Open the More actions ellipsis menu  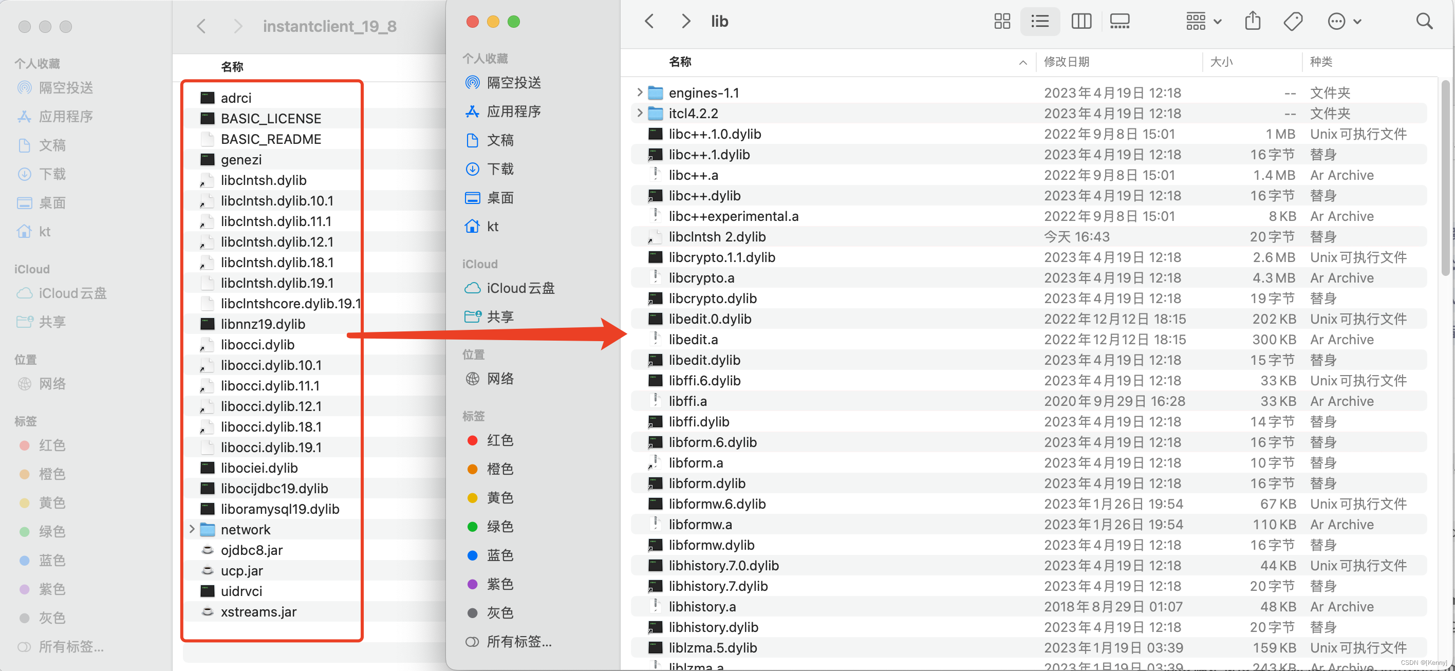tap(1344, 22)
